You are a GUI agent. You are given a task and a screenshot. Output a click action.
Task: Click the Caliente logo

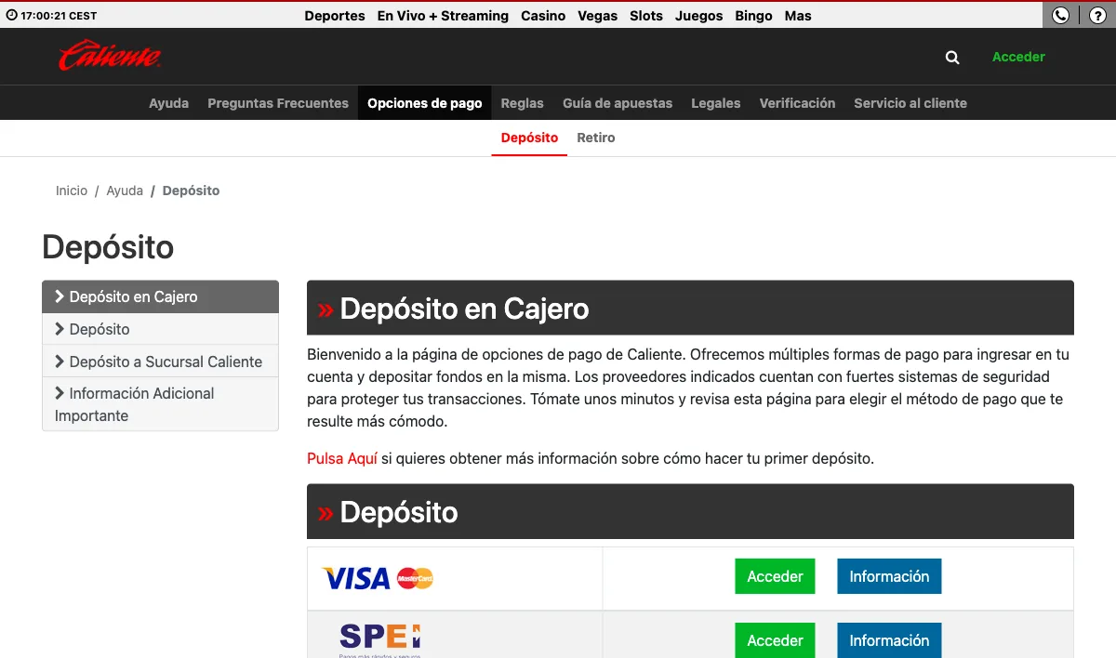[x=110, y=56]
